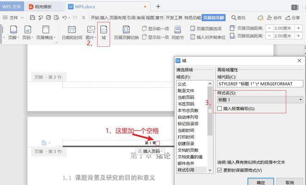This screenshot has height=185, width=306.
Task: Click 插入对齐制表位 alignment tab
Action: coord(208,37)
